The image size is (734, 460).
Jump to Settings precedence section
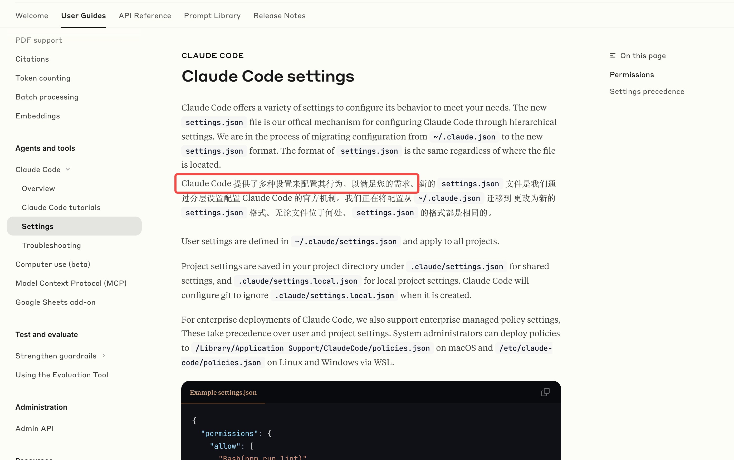pos(647,91)
